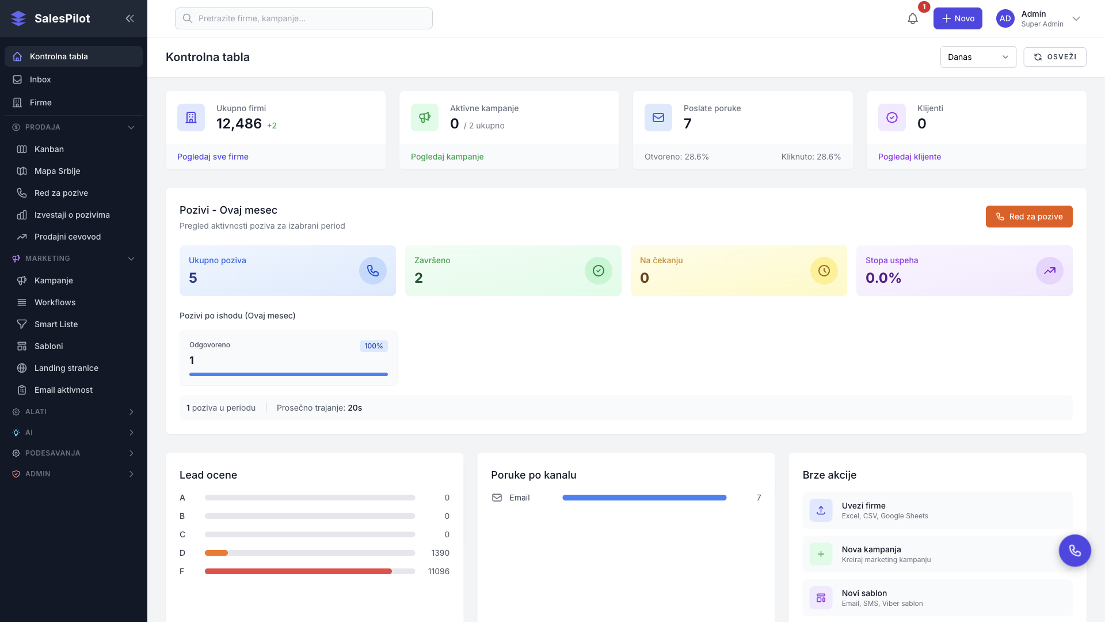The width and height of the screenshot is (1105, 622).
Task: Click the Stopa uspeha trend icon
Action: [x=1049, y=271]
